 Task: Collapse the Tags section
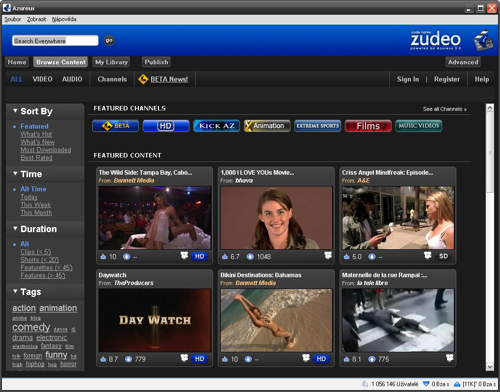tap(15, 291)
